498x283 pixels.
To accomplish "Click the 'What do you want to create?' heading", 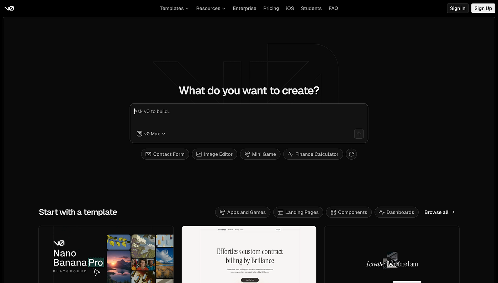I will [x=249, y=90].
